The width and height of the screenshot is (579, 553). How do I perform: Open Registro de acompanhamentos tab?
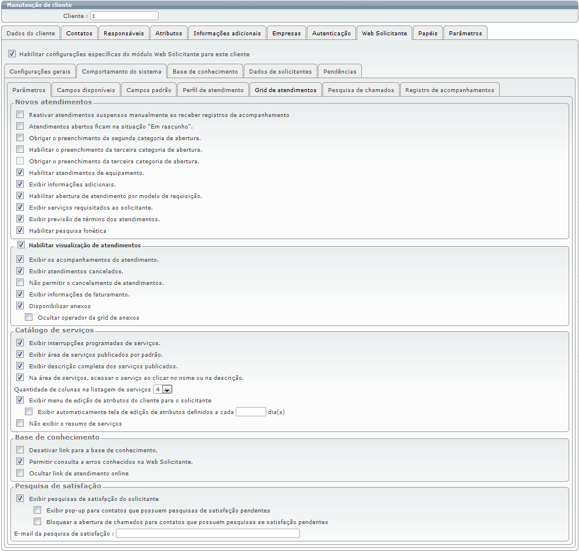(x=450, y=90)
